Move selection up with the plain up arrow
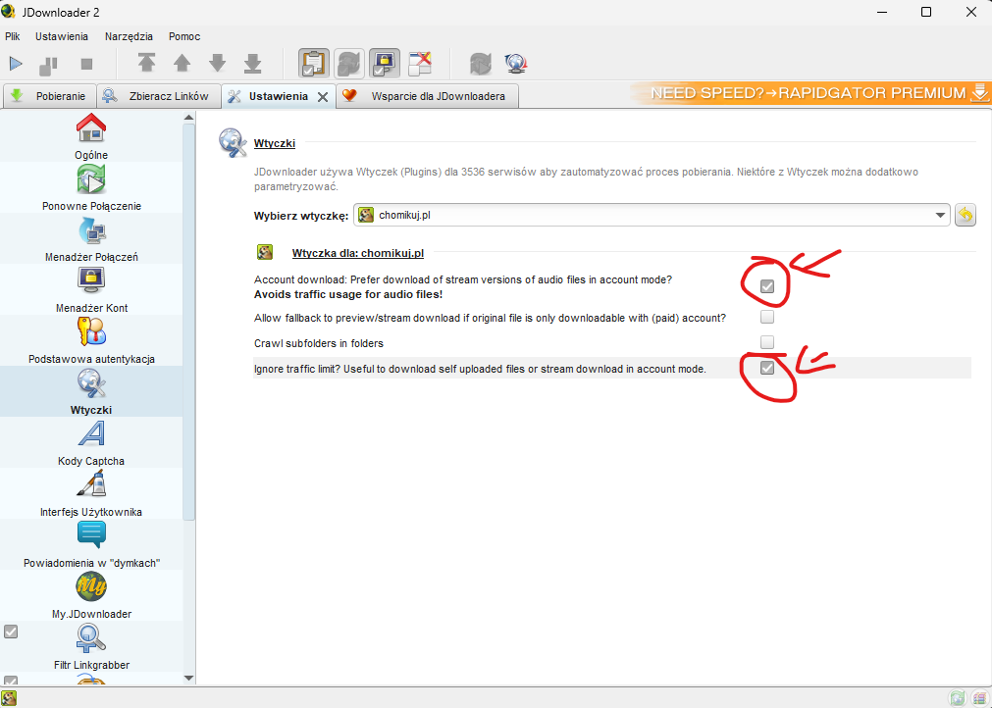 coord(183,63)
